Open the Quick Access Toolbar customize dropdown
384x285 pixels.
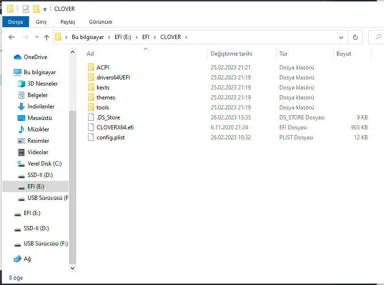click(45, 10)
